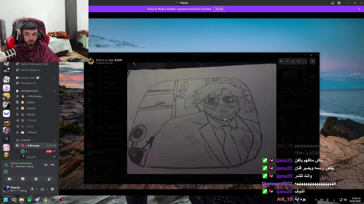Disconnect from the voice channel
364x204 pixels.
pos(52,165)
